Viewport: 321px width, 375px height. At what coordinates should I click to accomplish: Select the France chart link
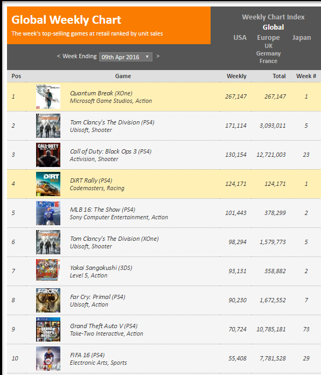[268, 61]
